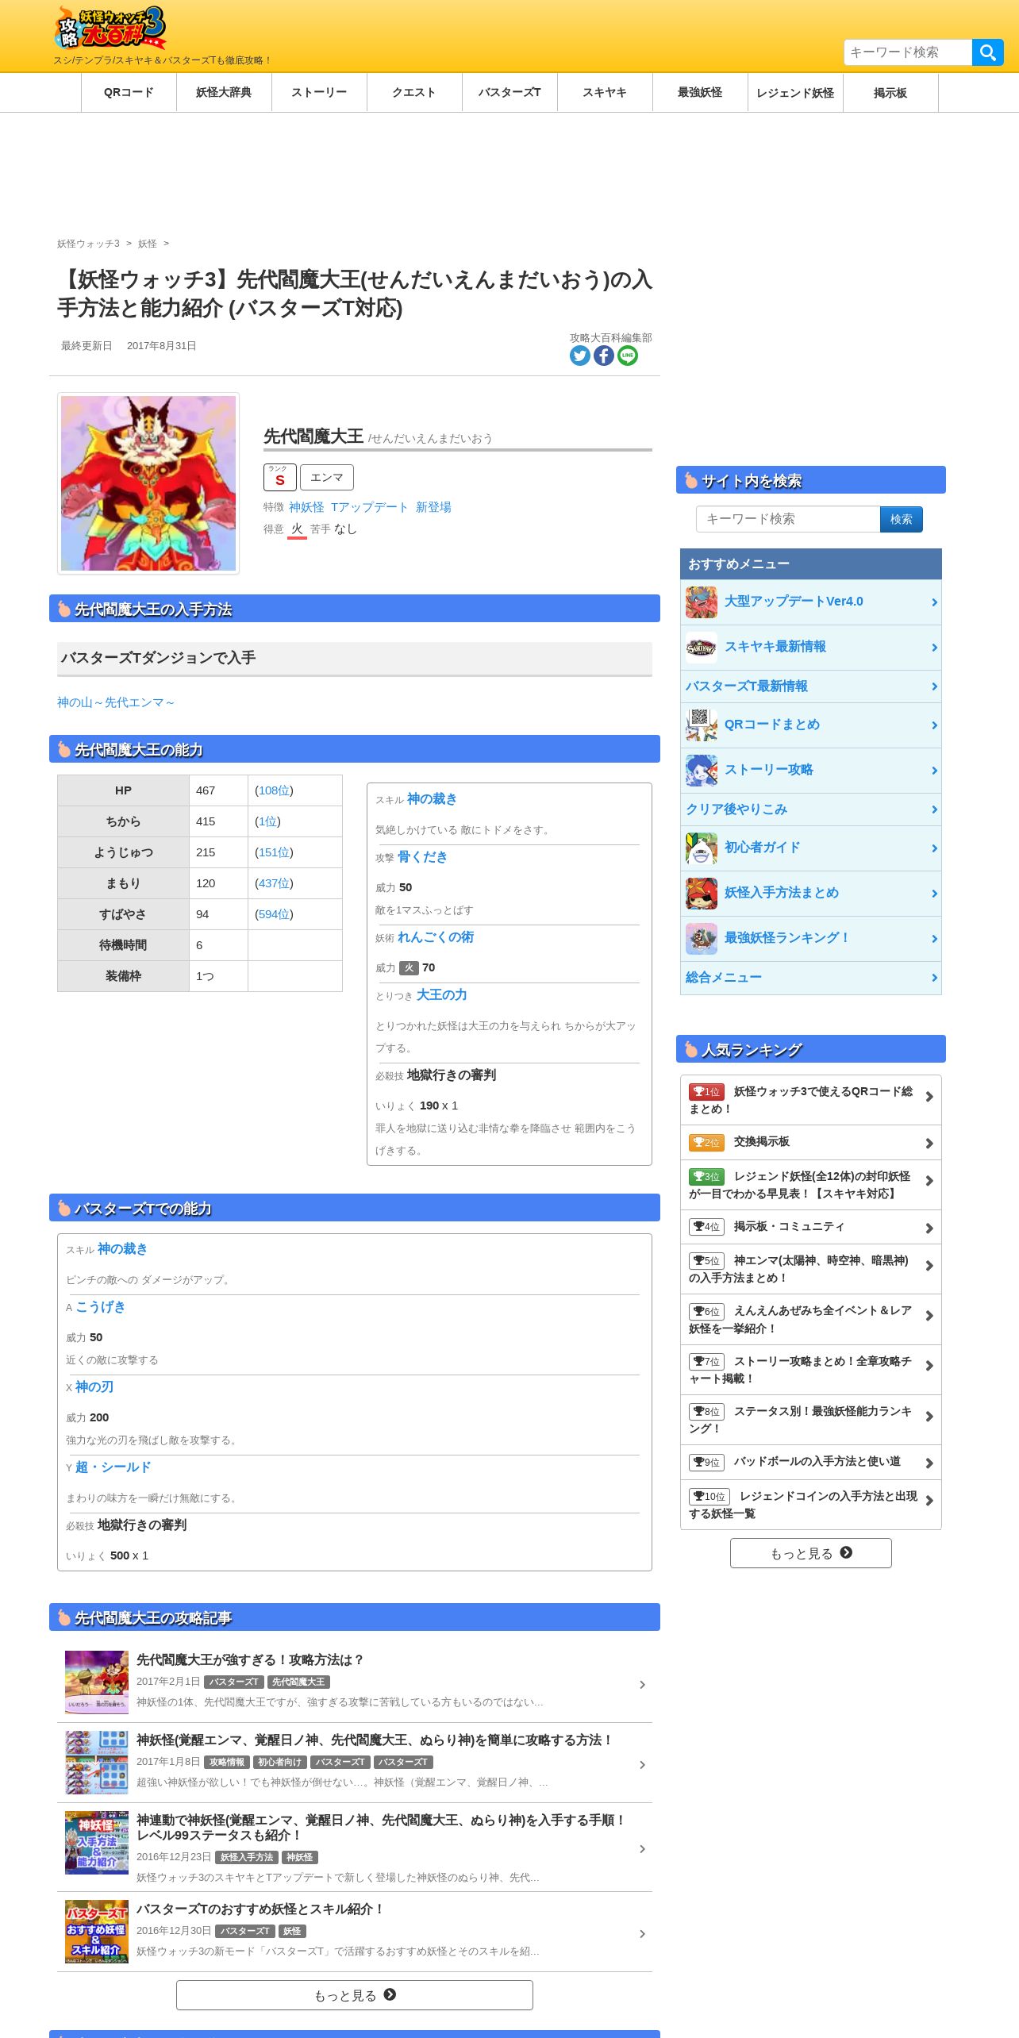This screenshot has height=2038, width=1019.
Task: Open thumbnail of 先代閻魔大王が強すぎる article
Action: point(97,1682)
